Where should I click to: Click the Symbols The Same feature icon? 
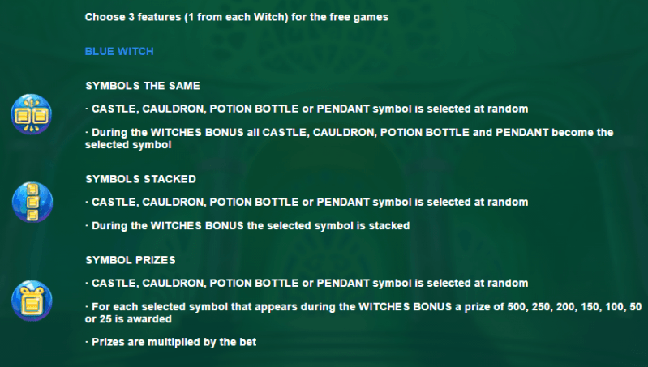point(32,114)
